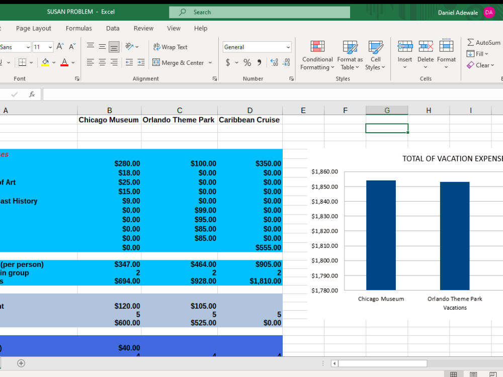Click horizontal scrollbar left arrow
This screenshot has height=377, width=503.
tap(334, 363)
